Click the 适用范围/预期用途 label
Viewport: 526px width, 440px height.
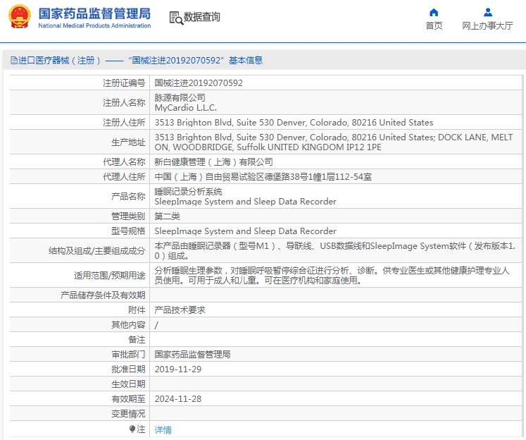tap(109, 276)
